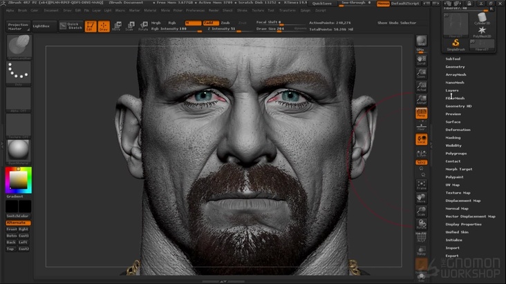The width and height of the screenshot is (506, 284).
Task: Toggle XYZ rotation mode button
Action: (421, 163)
